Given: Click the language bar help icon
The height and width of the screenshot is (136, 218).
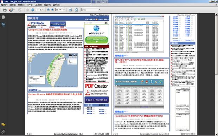Looking at the screenshot, I should [103, 2].
